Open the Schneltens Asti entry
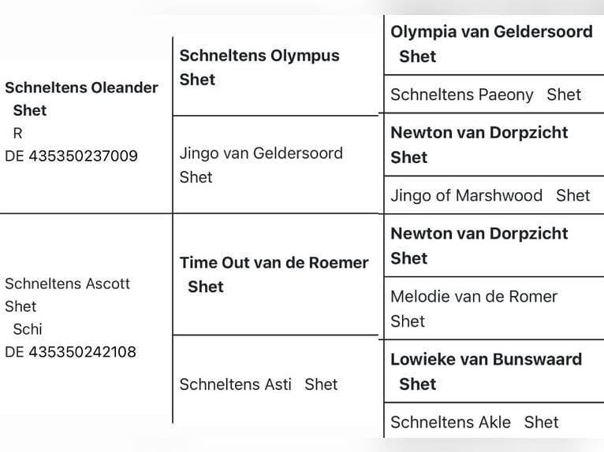Screen dimensions: 604x452 click(235, 384)
